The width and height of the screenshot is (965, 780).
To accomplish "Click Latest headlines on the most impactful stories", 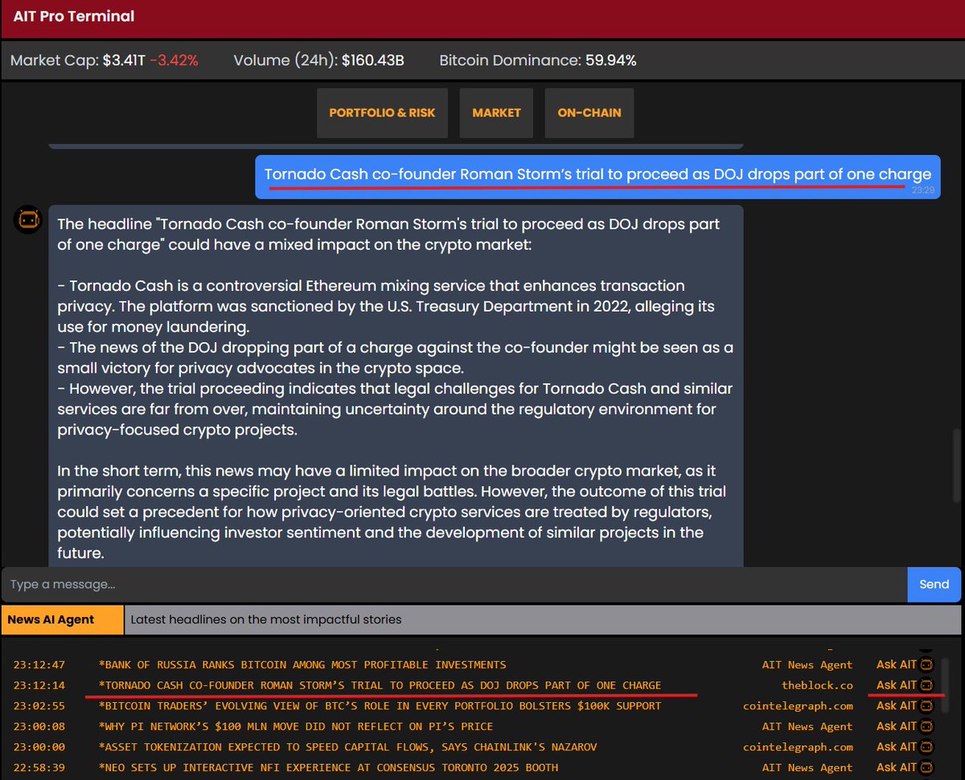I will tap(265, 619).
